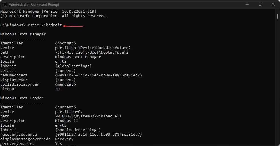Click the recoveryenabled Yes value
This screenshot has width=280, height=146.
(x=59, y=143)
